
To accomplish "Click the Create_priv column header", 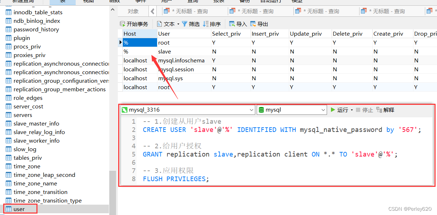I will [x=393, y=34].
